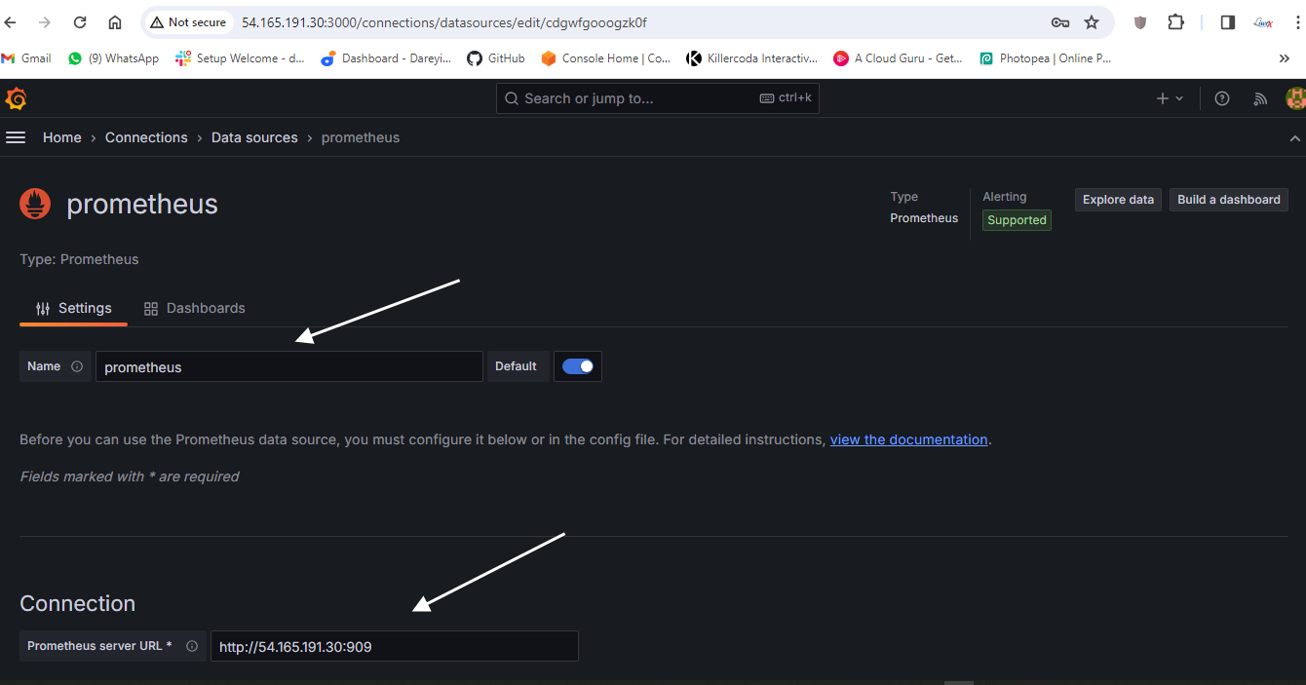Expand the plus add-new dropdown
Viewport: 1306px width, 685px height.
point(1170,98)
